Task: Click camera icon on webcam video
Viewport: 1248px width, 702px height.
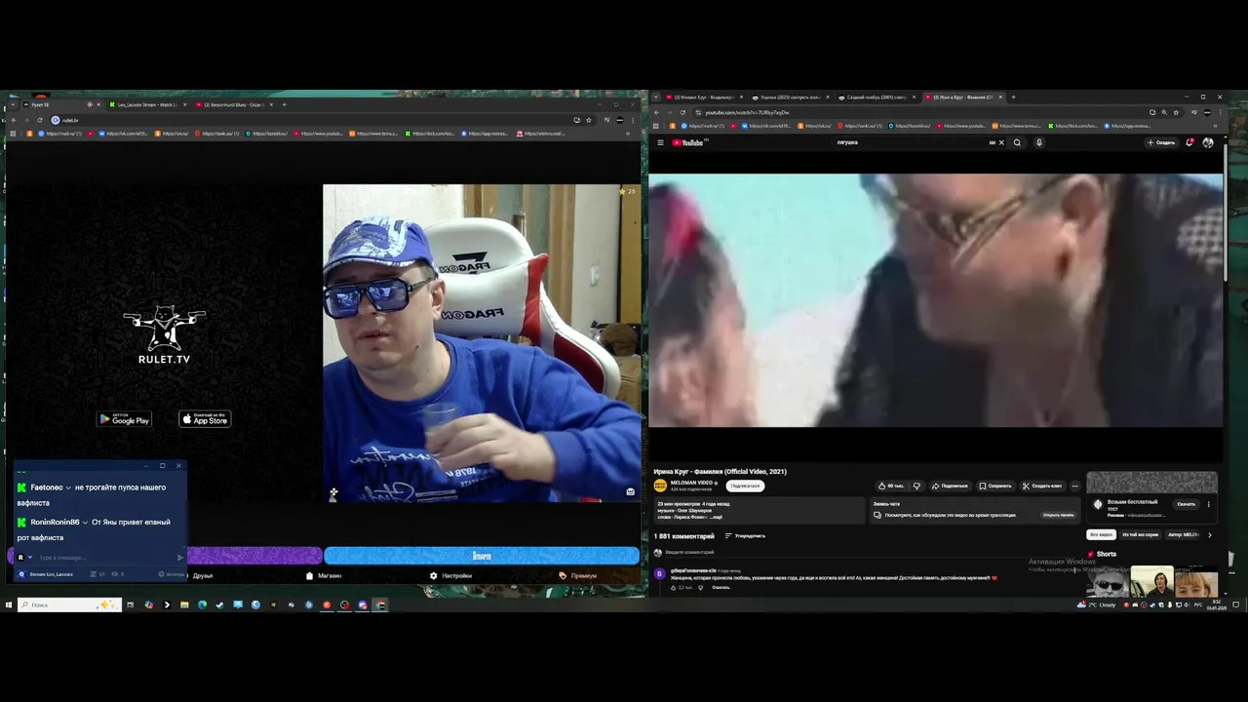Action: click(x=630, y=491)
